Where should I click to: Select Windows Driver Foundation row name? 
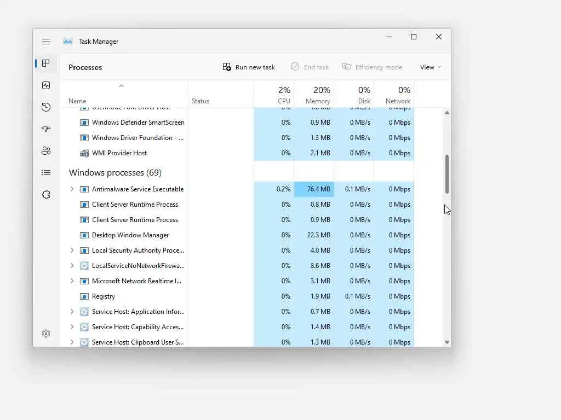click(x=138, y=138)
